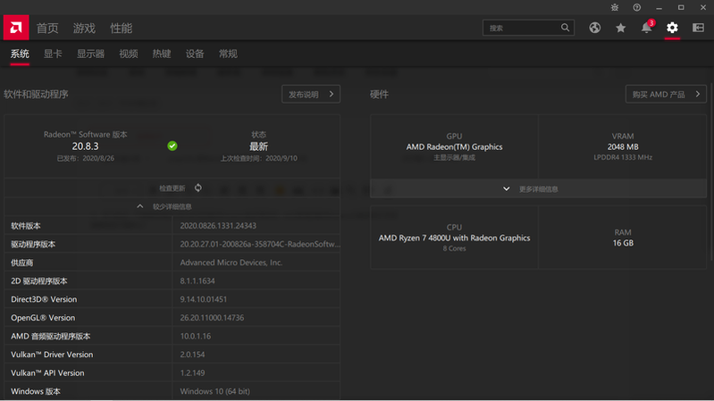This screenshot has width=714, height=401.
Task: Toggle the sidebar panel icon
Action: (x=698, y=28)
